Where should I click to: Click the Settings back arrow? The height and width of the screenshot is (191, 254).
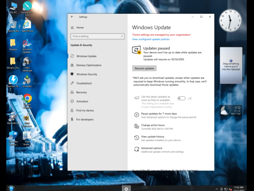coord(72,17)
